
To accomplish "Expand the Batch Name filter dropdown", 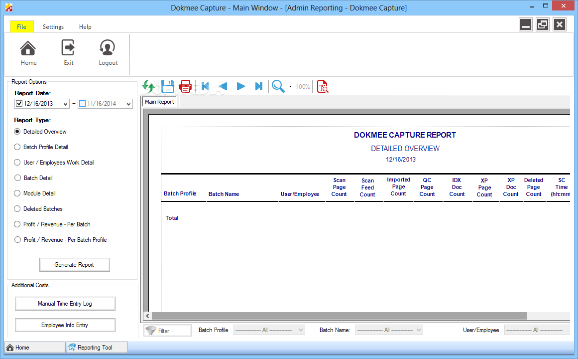I will (419, 330).
